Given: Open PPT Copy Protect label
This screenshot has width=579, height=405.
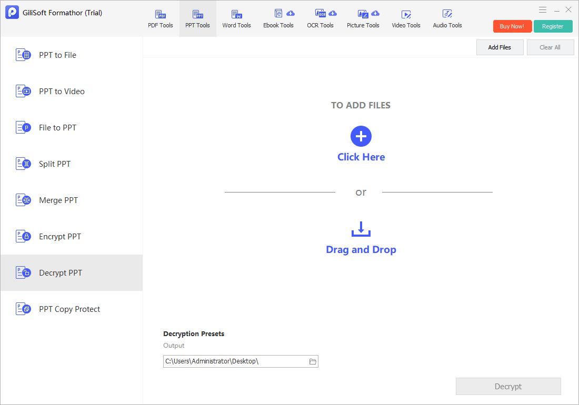Looking at the screenshot, I should [69, 309].
